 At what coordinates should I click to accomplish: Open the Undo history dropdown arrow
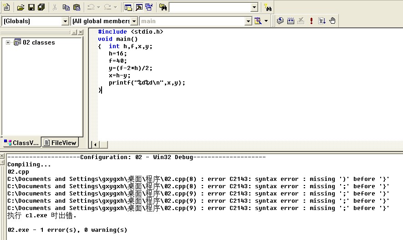[x=98, y=7]
